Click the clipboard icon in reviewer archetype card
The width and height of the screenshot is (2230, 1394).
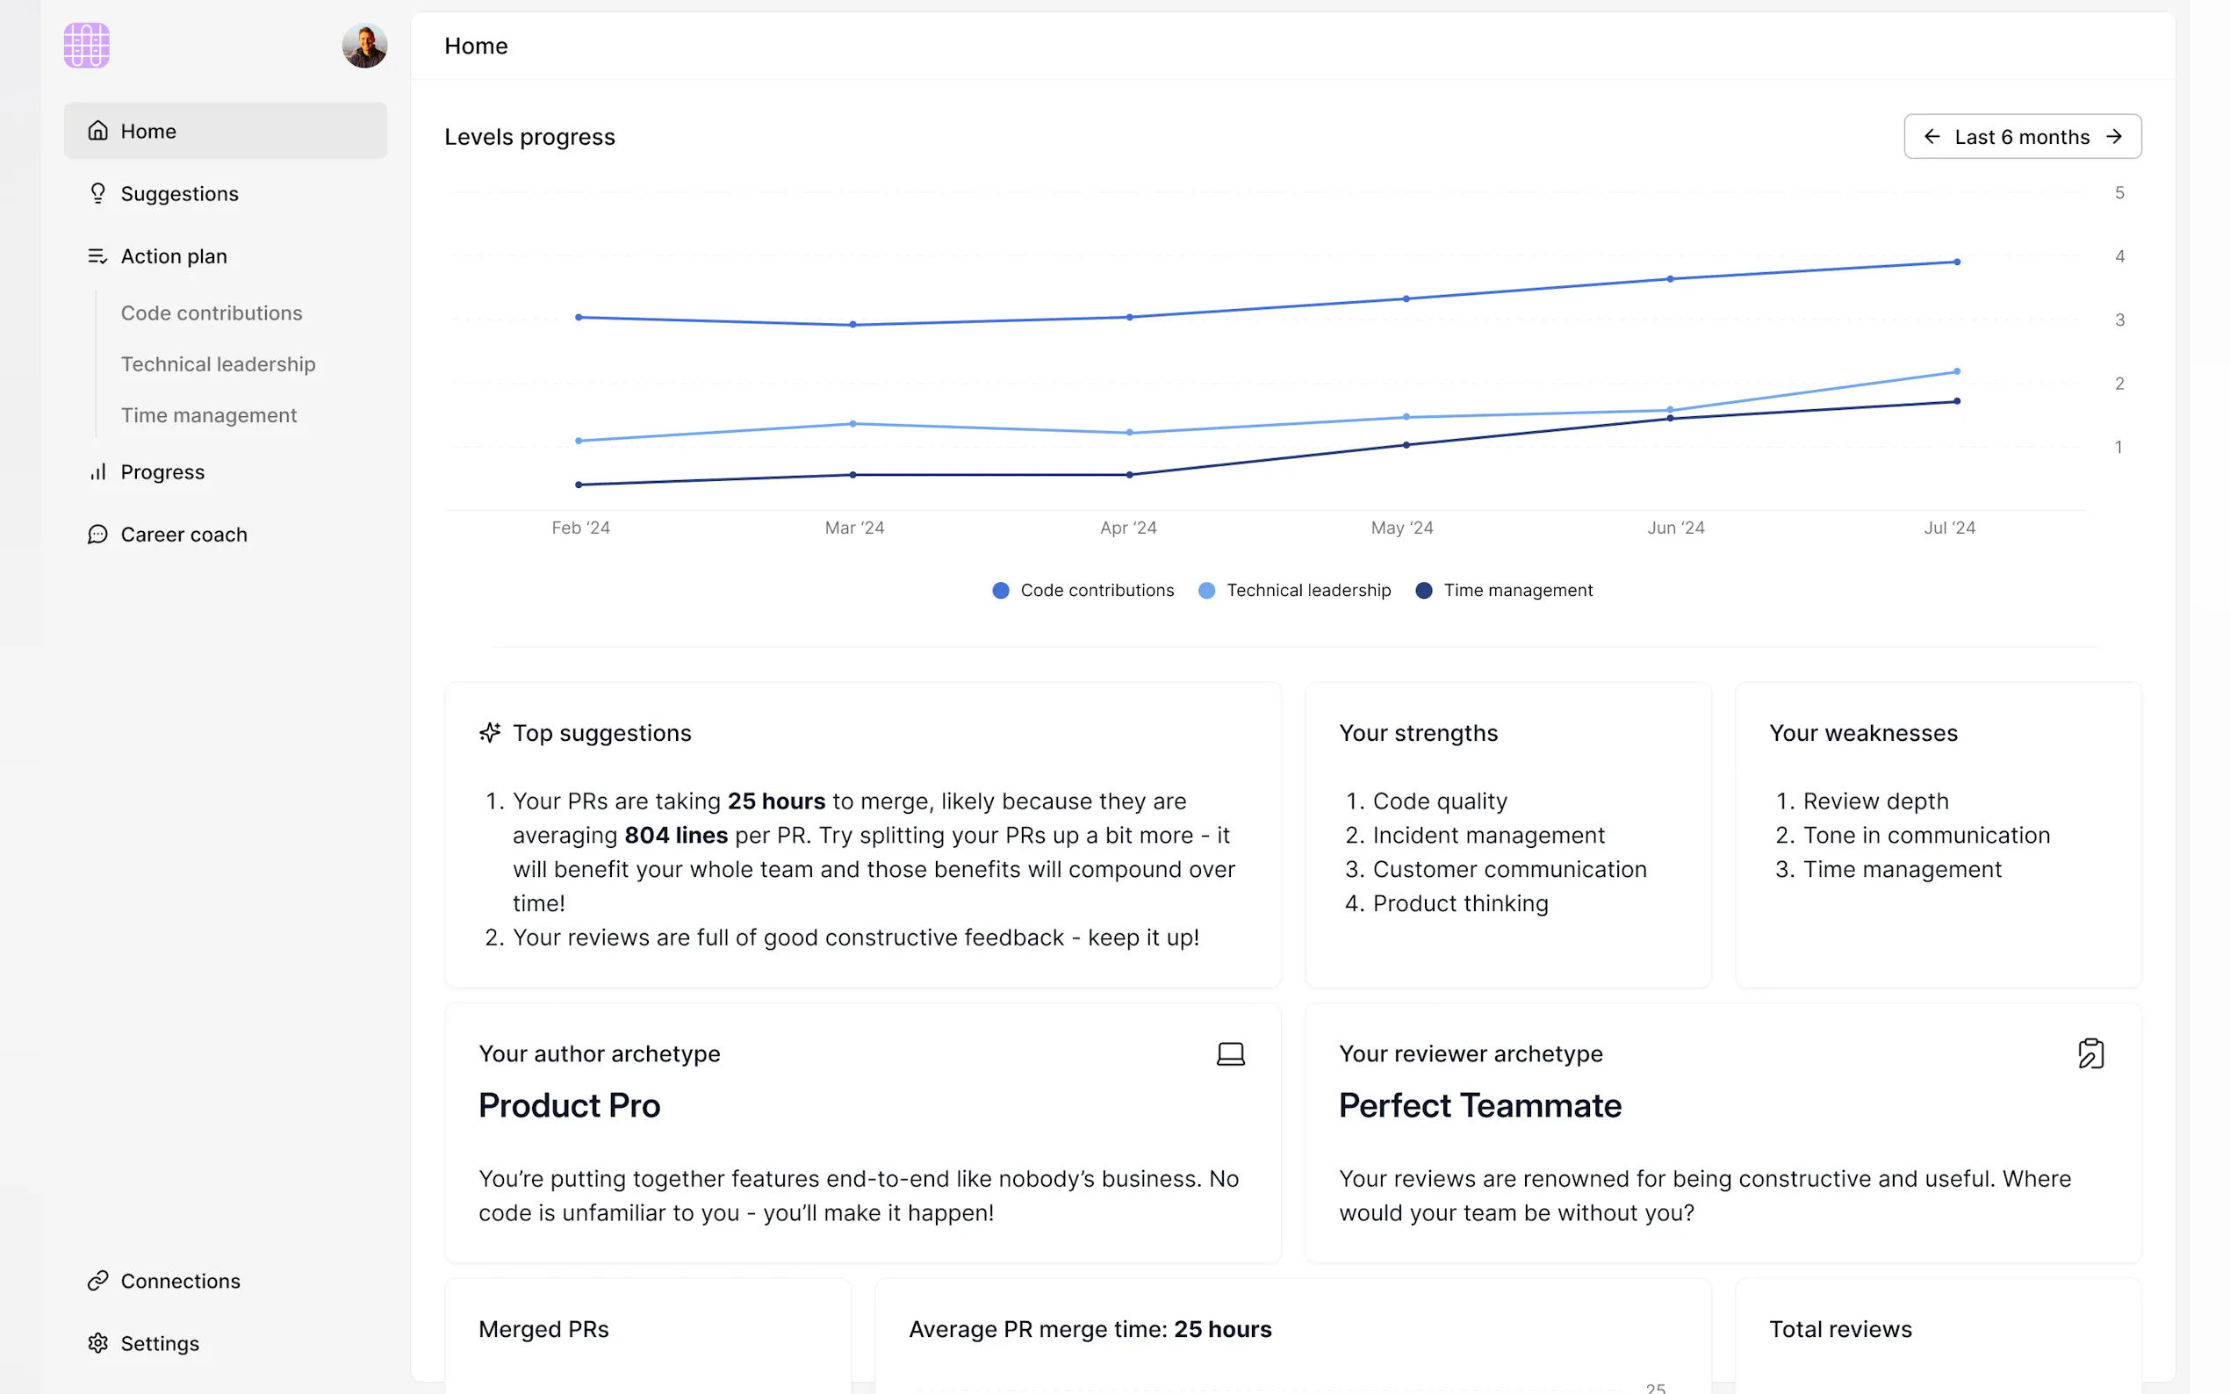pos(2090,1053)
